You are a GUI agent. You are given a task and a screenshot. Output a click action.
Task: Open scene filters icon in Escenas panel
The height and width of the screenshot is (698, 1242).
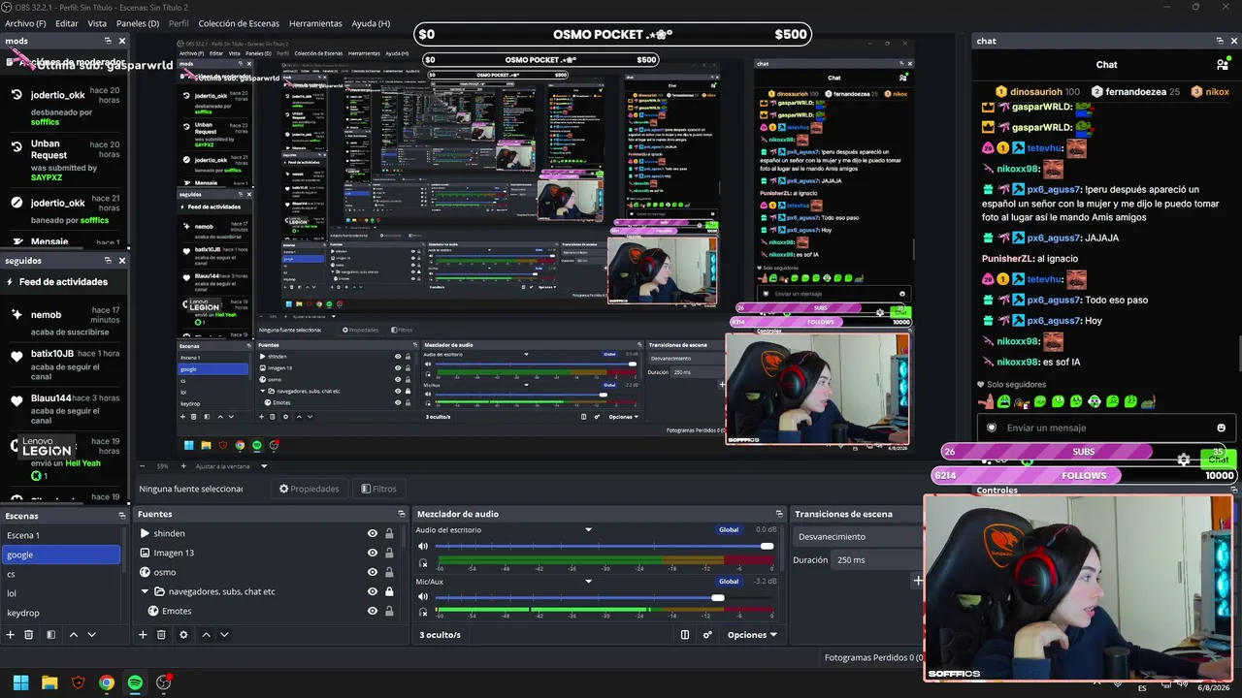click(x=50, y=635)
